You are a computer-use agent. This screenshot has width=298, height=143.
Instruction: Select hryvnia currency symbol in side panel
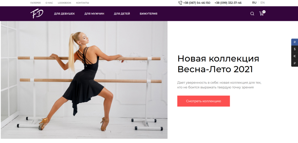click(x=295, y=42)
